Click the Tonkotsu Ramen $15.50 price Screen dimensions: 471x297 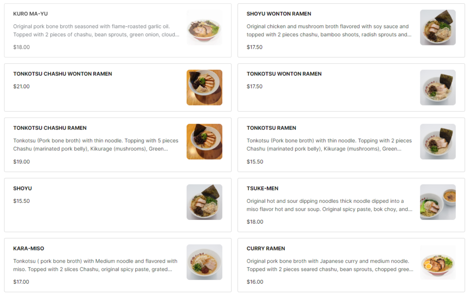coord(255,162)
